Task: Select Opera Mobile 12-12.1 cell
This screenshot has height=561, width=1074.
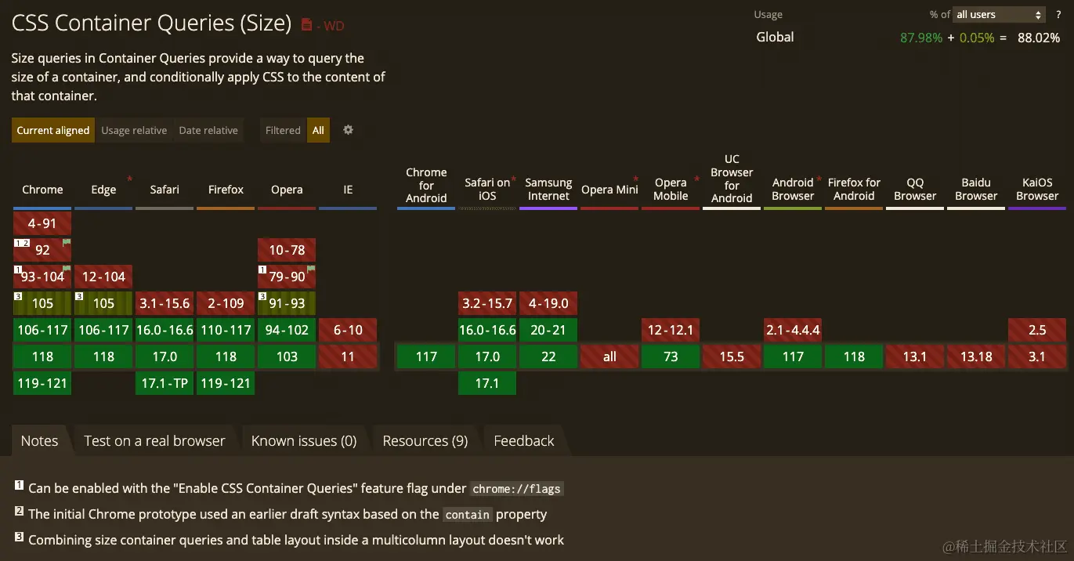Action: coord(671,330)
